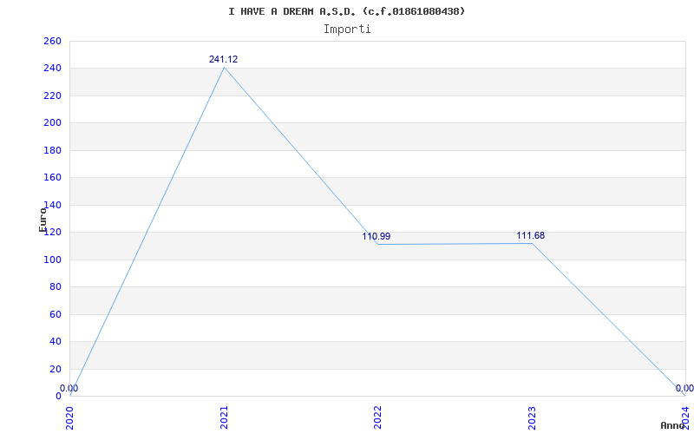
Task: Click the 220 y-axis tick label
Action: [52, 96]
